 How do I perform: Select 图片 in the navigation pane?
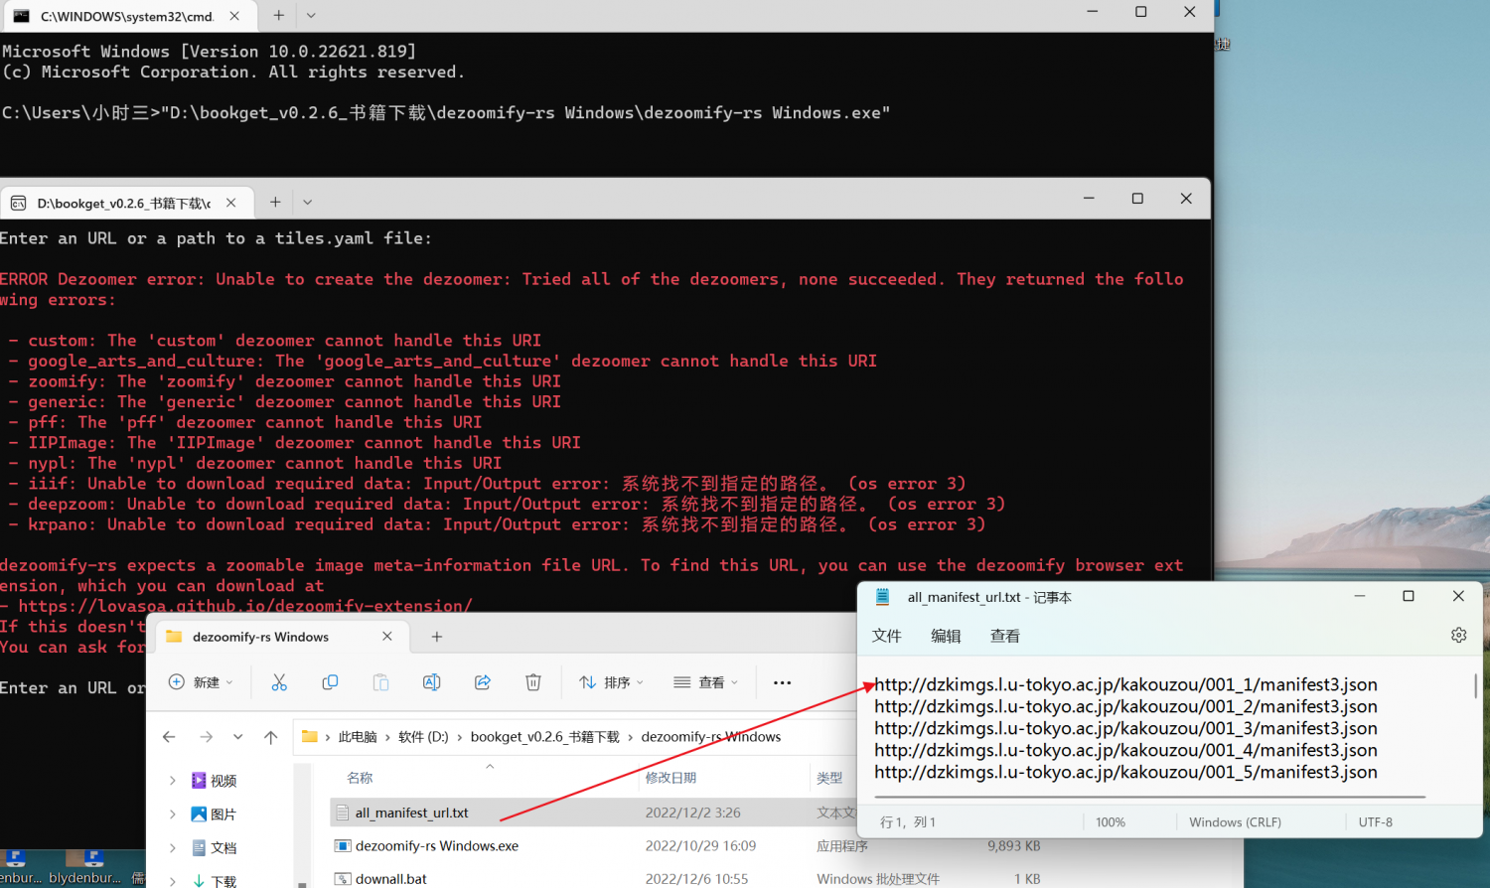pos(214,814)
